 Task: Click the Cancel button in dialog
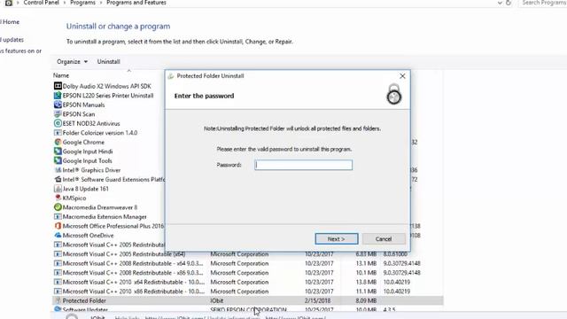384,238
